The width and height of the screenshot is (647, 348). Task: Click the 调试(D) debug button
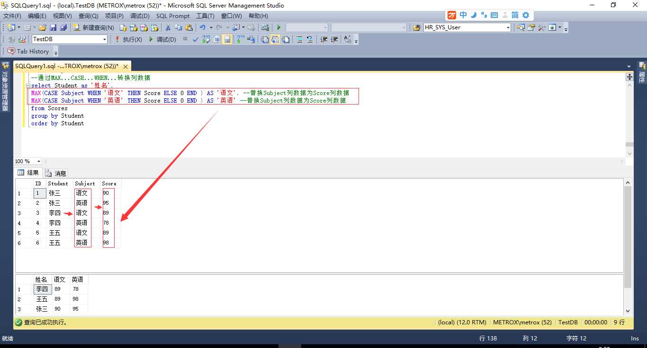162,39
